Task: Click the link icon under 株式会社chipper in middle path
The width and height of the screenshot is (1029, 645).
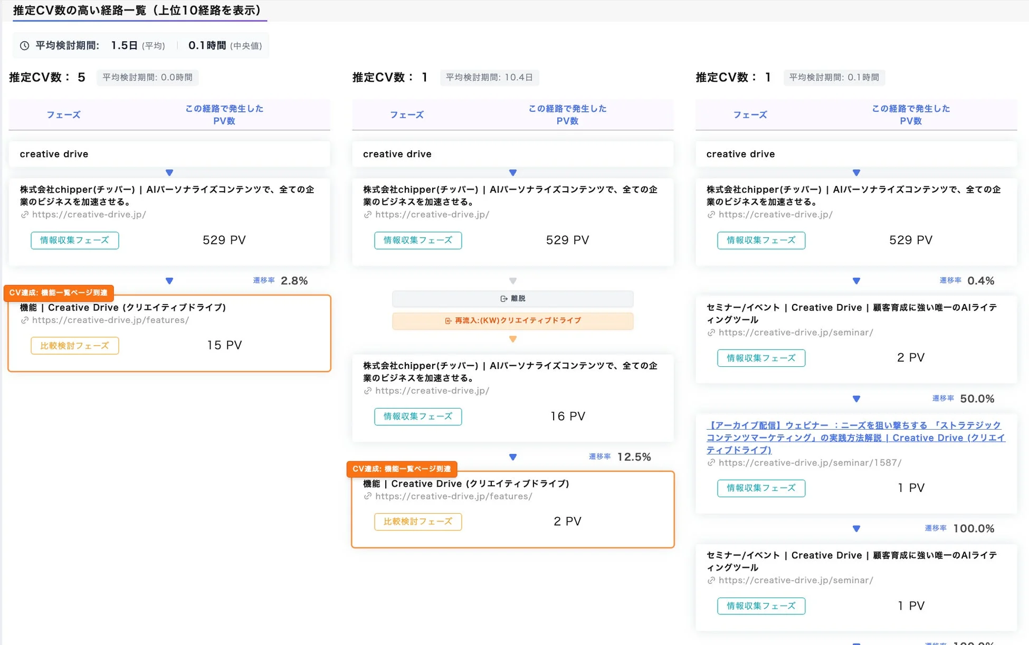Action: [367, 391]
